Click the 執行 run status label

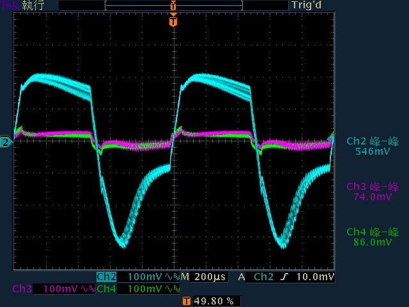pos(34,5)
